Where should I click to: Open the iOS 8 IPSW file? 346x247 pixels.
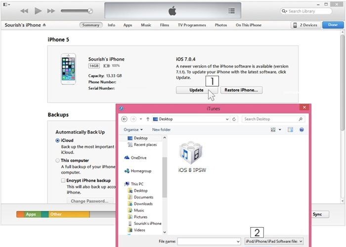[191, 156]
